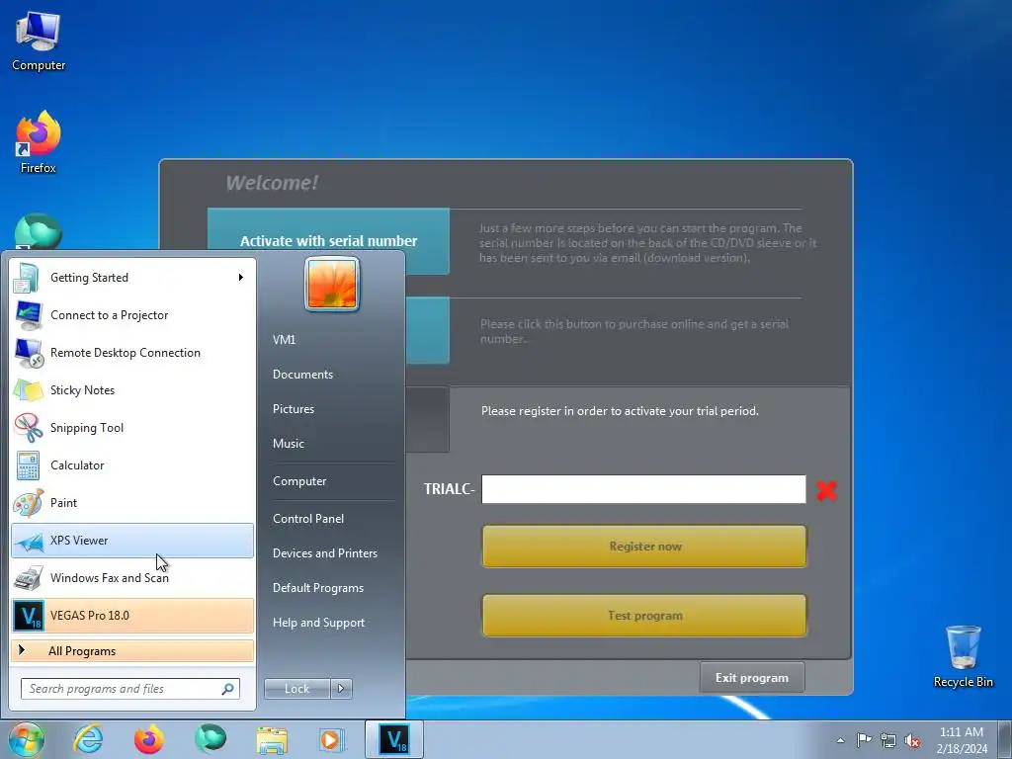The image size is (1012, 759).
Task: Open Windows Media Player from the taskbar
Action: (x=332, y=739)
